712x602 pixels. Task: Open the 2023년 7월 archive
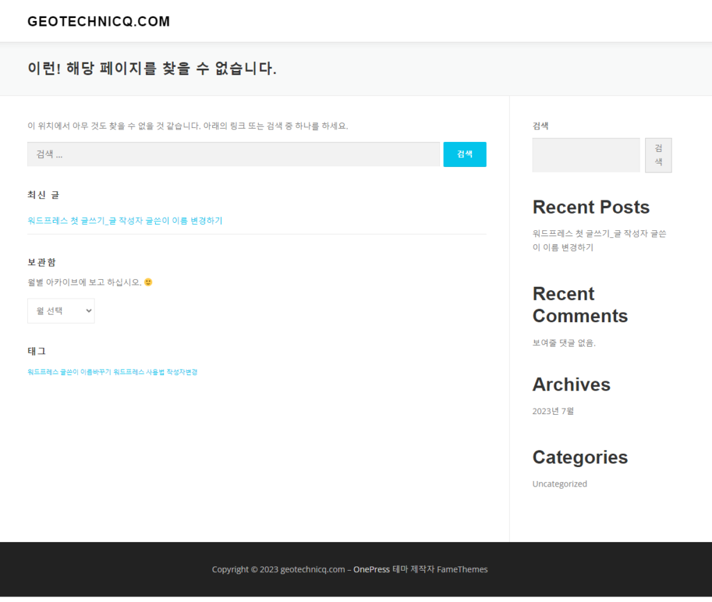(553, 411)
